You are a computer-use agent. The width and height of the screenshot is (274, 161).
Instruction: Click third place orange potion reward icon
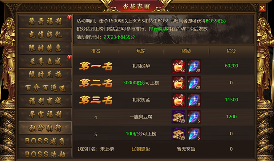coord(178,100)
